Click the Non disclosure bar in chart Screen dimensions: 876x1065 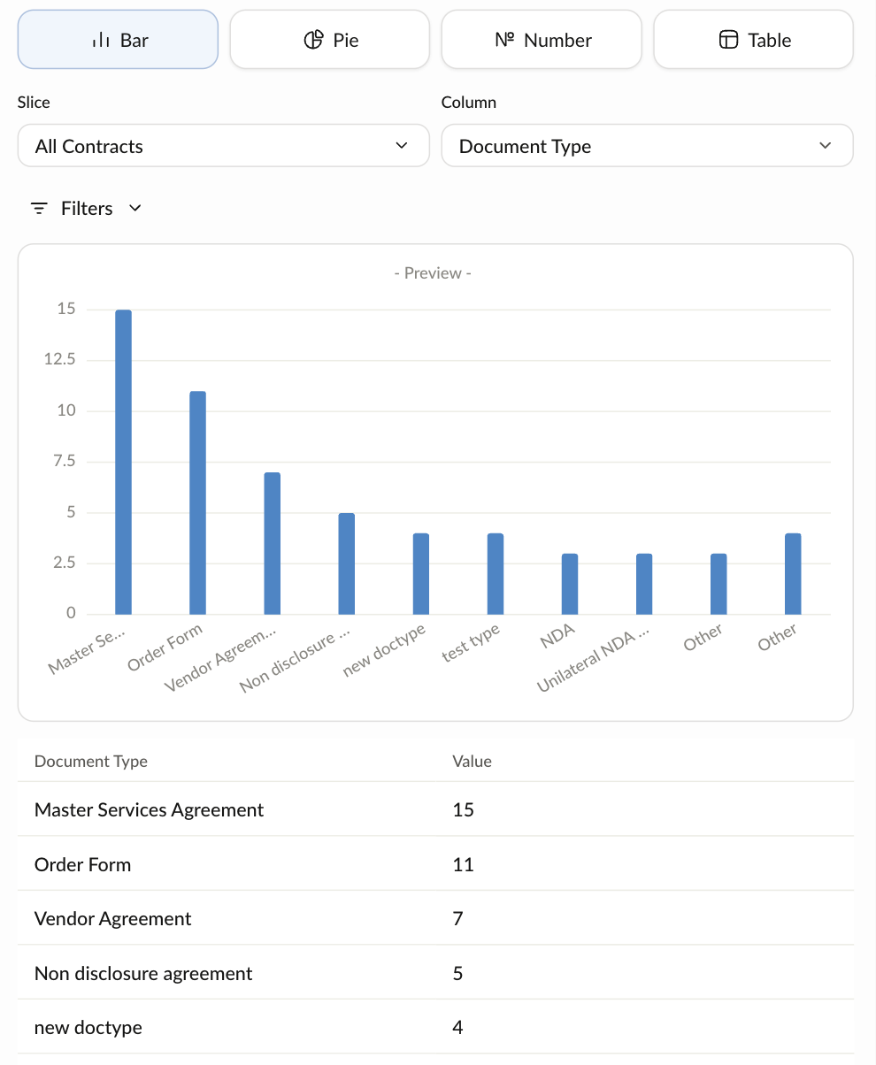(x=346, y=563)
